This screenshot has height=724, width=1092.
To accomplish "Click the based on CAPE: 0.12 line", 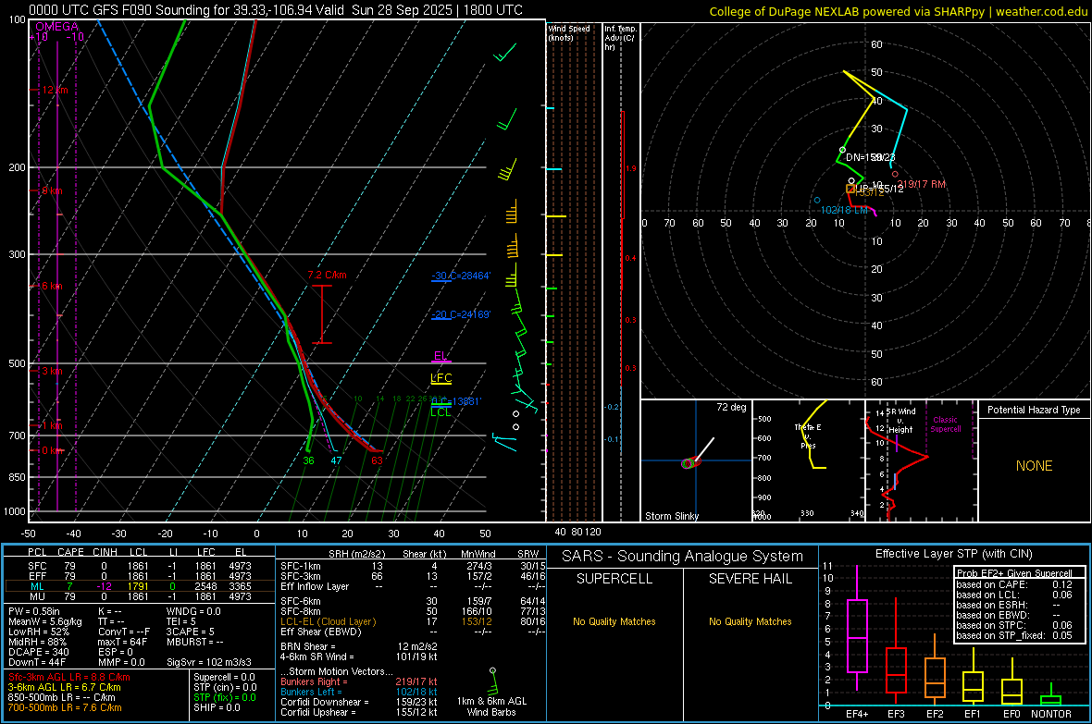I will click(1014, 584).
